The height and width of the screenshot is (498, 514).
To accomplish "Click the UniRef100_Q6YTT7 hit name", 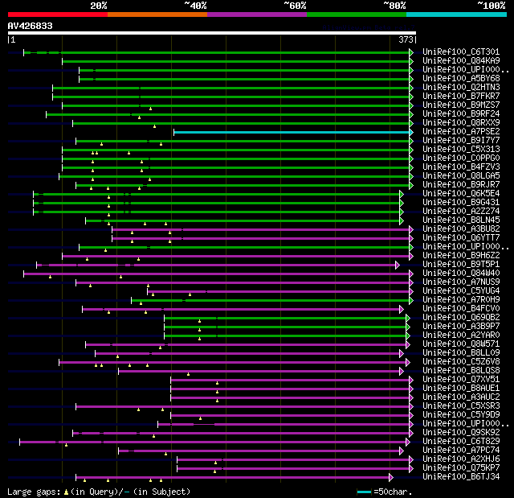I will point(461,237).
